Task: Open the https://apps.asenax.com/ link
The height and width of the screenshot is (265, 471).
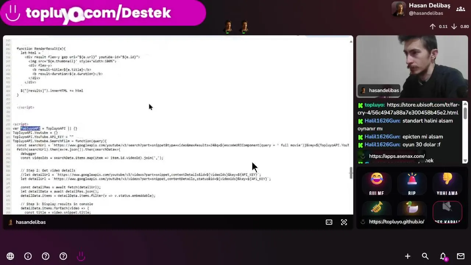Action: click(x=397, y=156)
